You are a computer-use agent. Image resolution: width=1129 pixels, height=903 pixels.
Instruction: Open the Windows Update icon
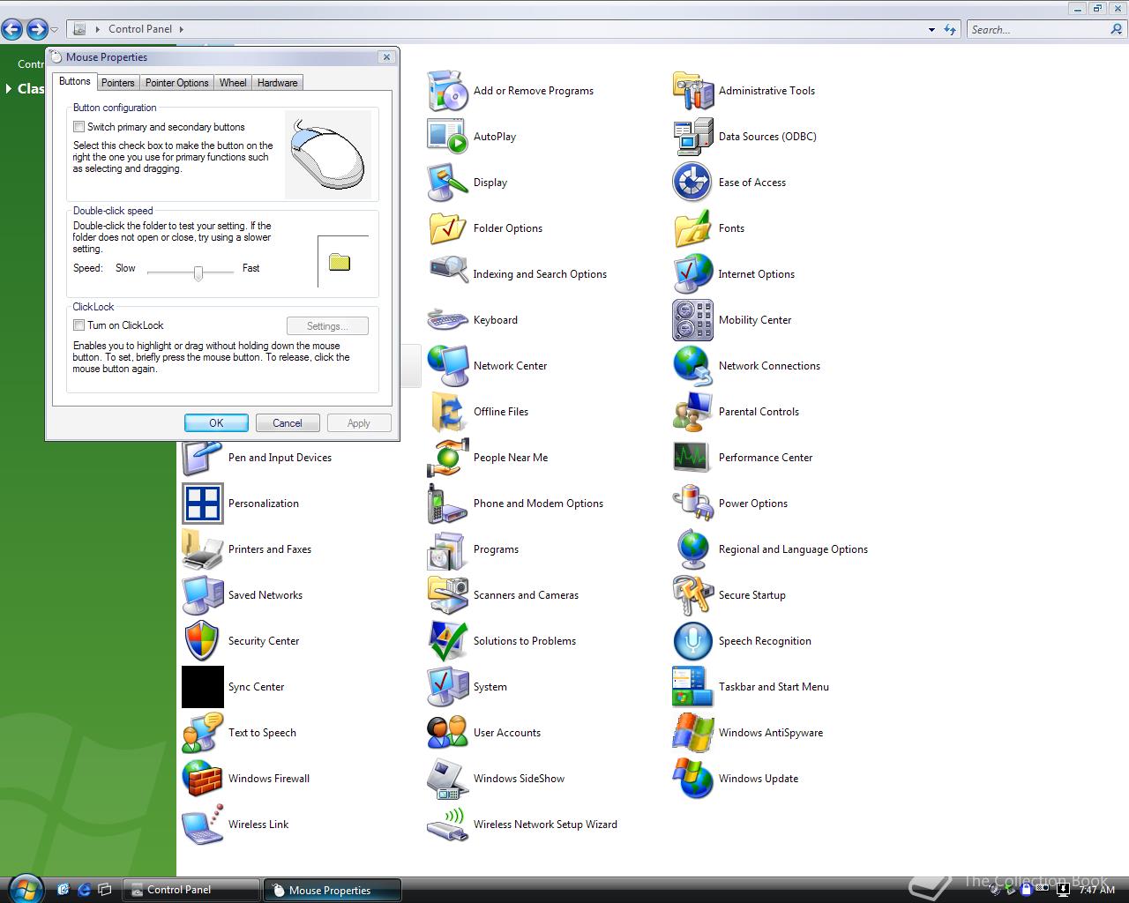(x=693, y=779)
